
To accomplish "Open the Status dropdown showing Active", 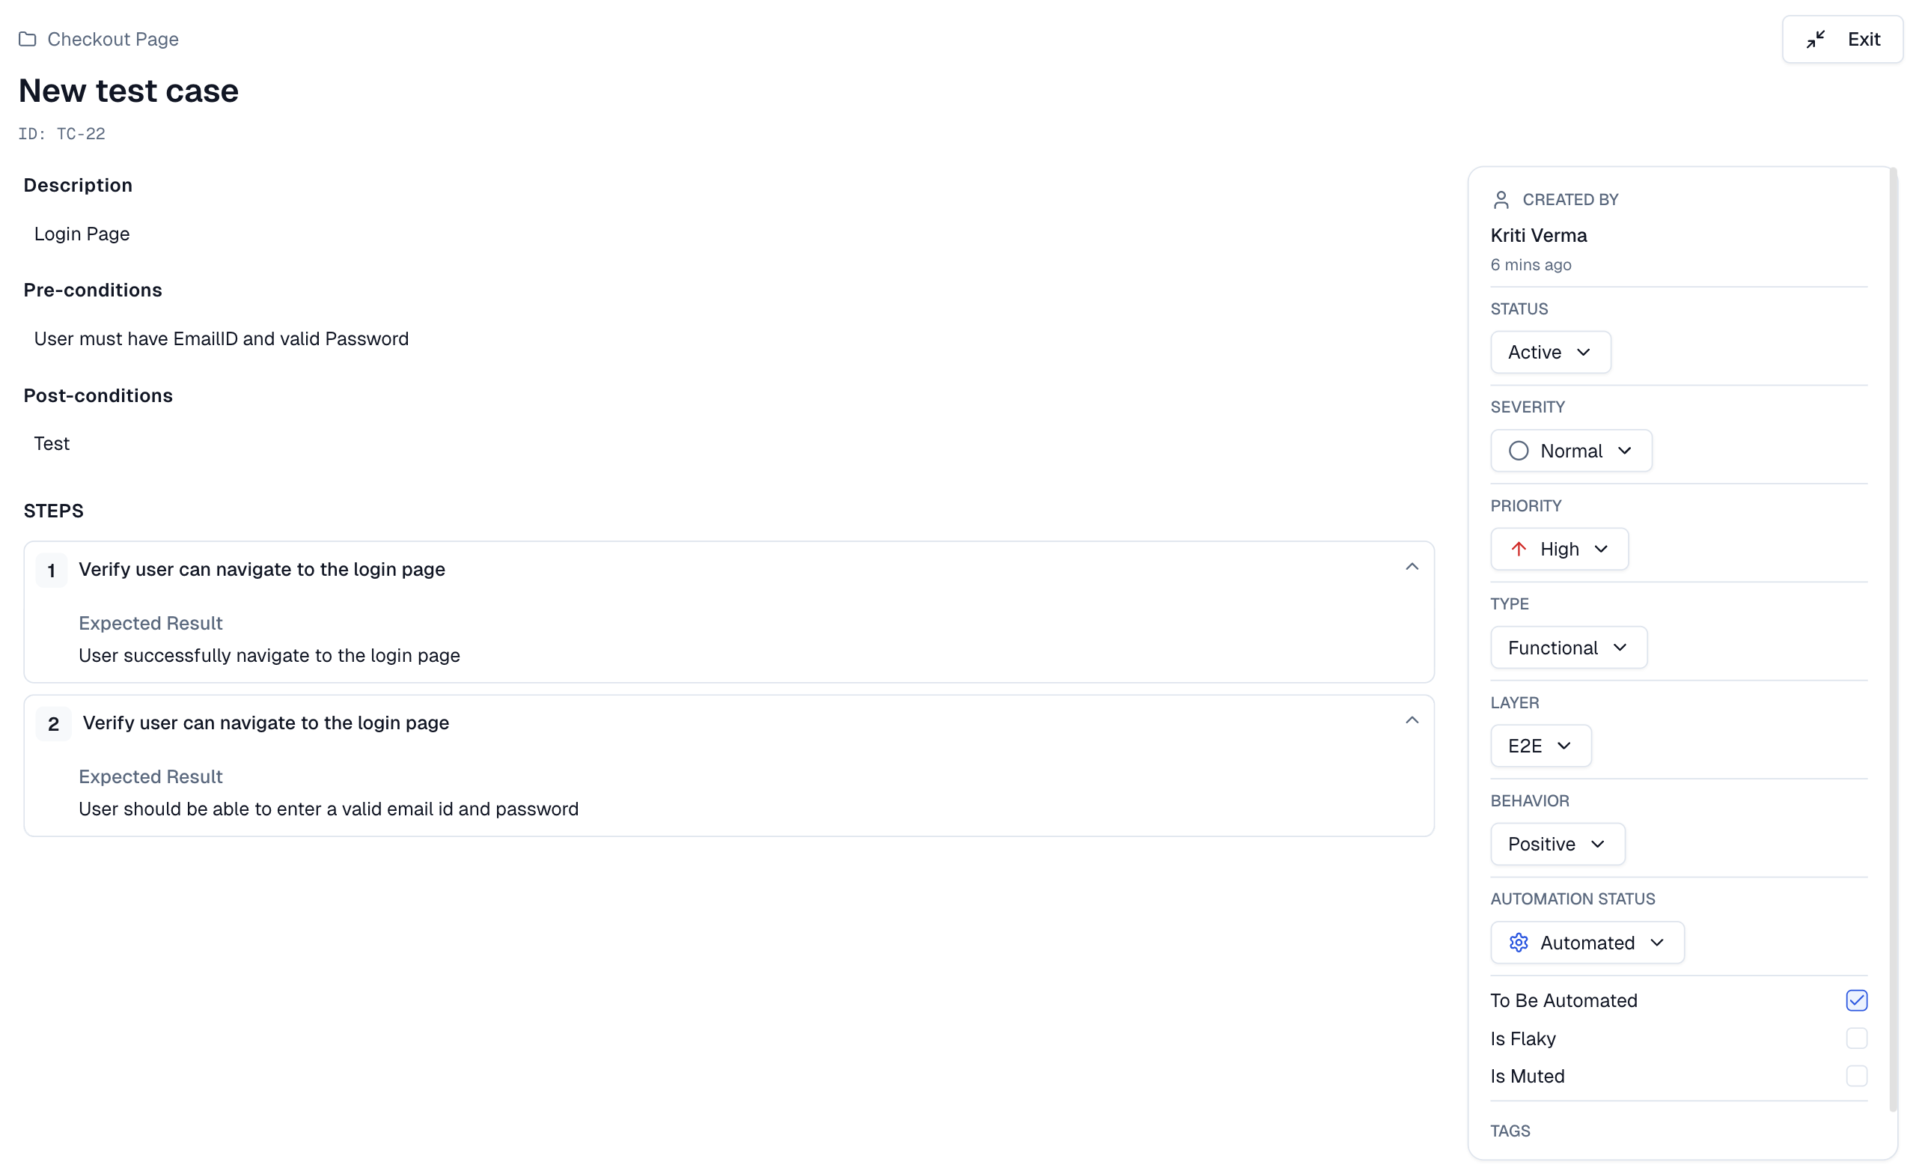I will (1550, 353).
